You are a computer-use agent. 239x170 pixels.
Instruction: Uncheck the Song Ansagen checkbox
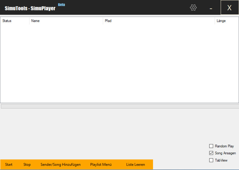[211, 153]
